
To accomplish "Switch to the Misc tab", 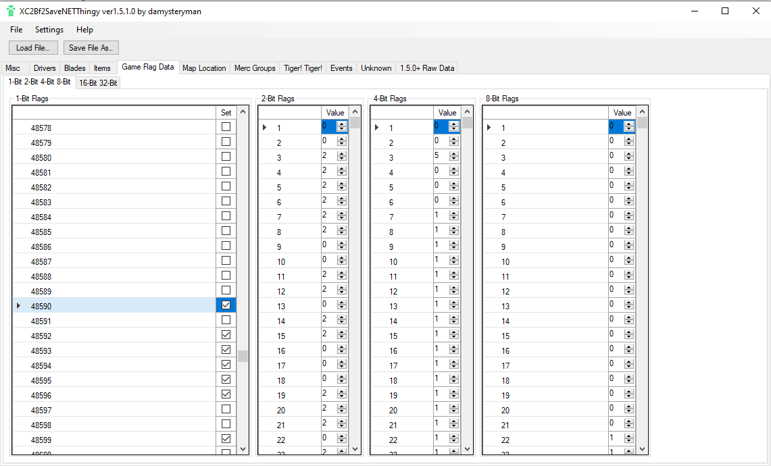I will tap(13, 68).
